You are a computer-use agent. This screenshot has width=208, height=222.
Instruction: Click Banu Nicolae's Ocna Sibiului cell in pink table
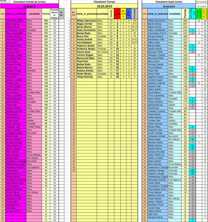(34, 155)
